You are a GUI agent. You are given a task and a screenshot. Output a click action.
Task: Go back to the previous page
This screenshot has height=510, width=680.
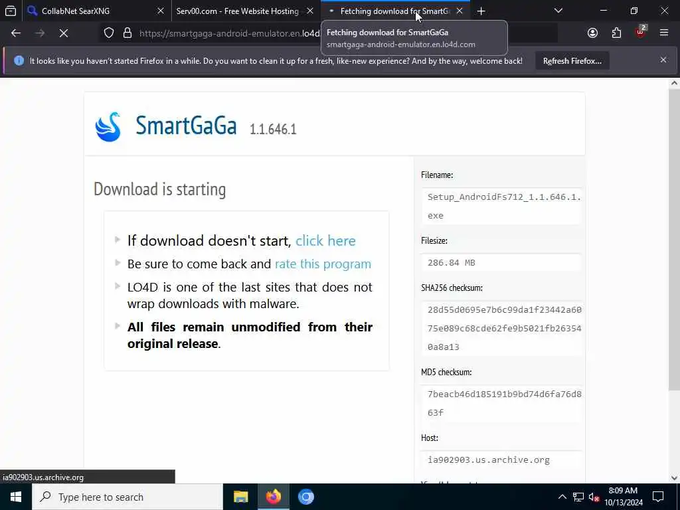[x=16, y=33]
